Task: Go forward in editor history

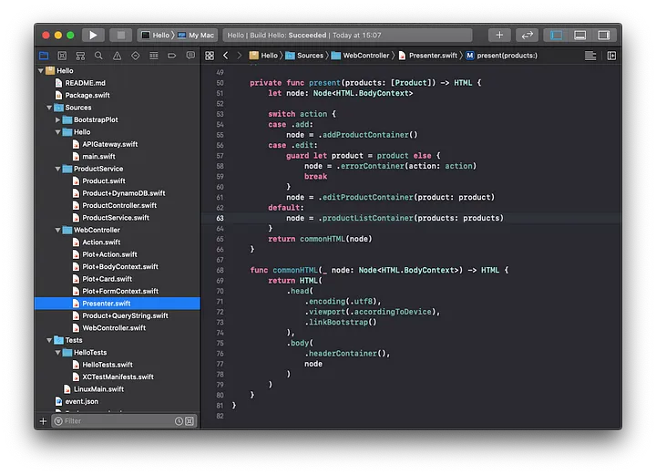Action: tap(240, 56)
